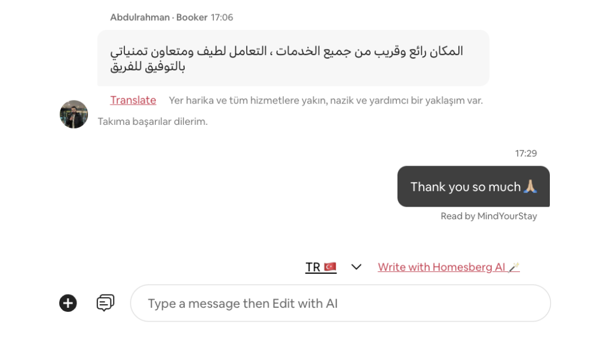Select the Thank you so much bubble

pos(473,186)
